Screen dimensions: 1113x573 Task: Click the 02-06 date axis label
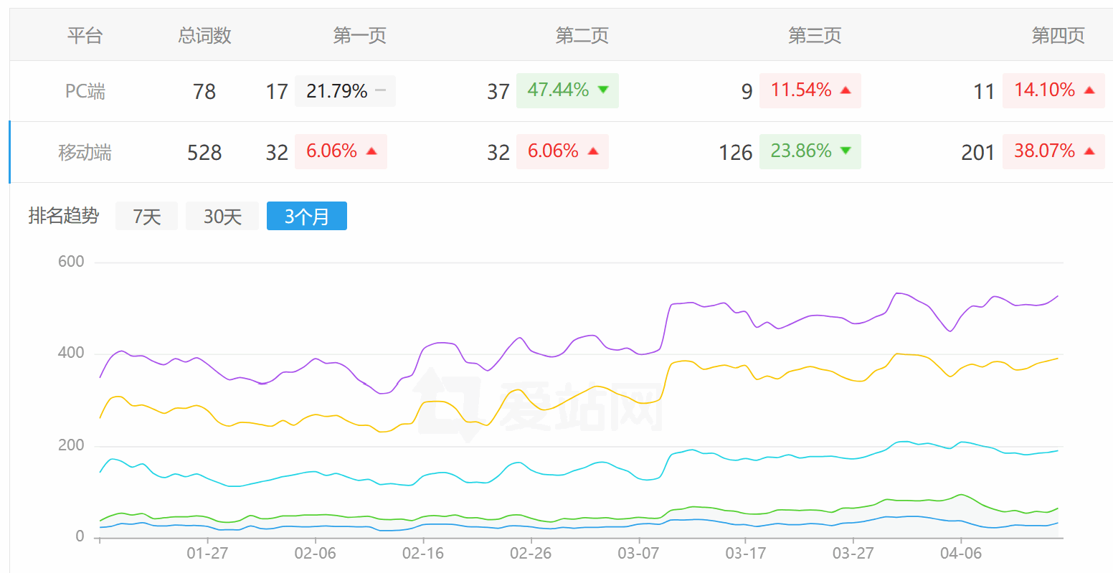tap(315, 554)
